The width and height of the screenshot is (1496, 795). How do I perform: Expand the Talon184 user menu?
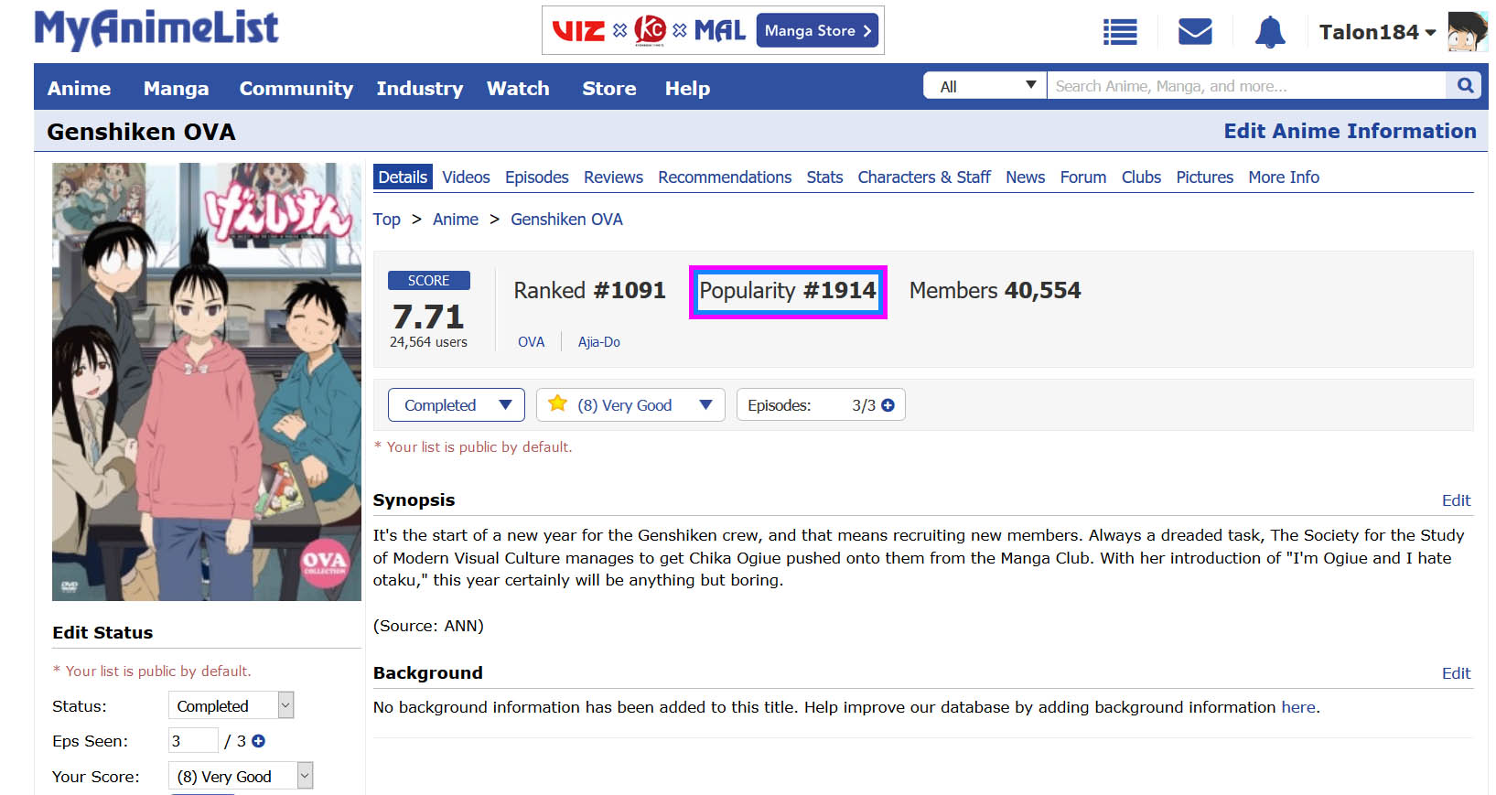tap(1377, 32)
